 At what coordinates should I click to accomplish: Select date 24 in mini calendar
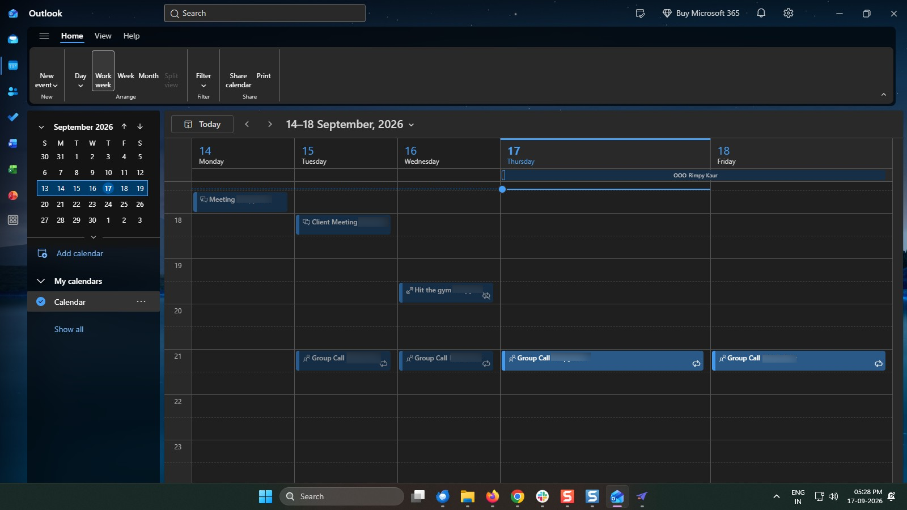[108, 204]
